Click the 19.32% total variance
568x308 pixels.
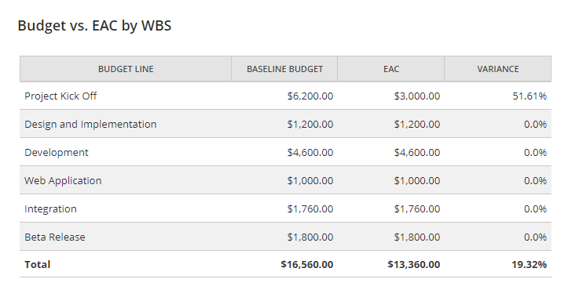click(529, 265)
